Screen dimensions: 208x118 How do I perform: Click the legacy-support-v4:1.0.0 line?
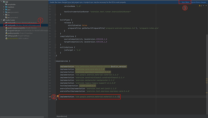pyautogui.click(x=88, y=83)
